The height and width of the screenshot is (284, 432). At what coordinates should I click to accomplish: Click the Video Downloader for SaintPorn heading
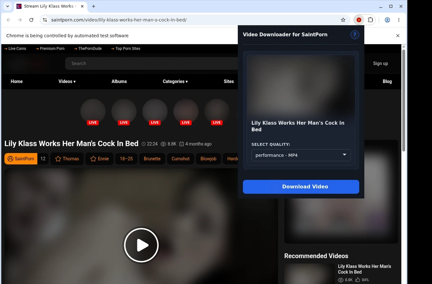click(x=285, y=35)
